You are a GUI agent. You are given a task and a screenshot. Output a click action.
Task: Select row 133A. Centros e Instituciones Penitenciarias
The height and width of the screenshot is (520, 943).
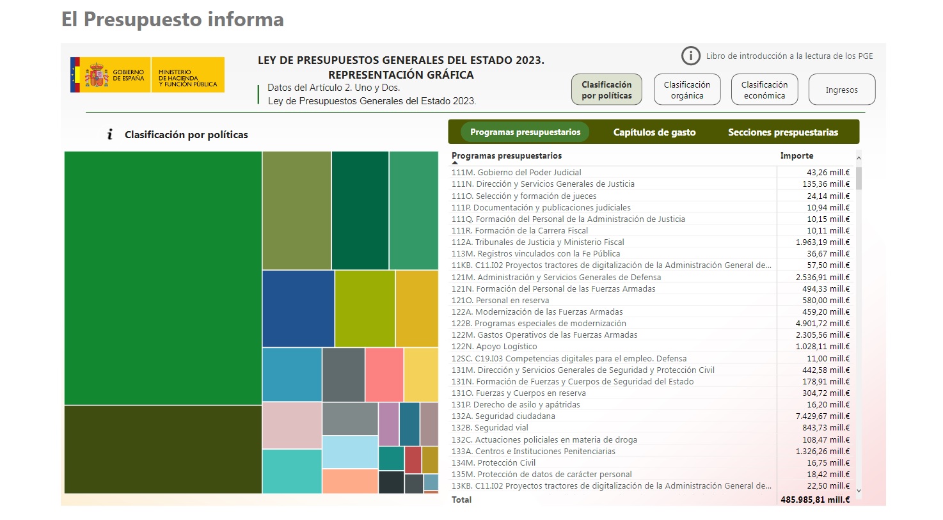652,452
